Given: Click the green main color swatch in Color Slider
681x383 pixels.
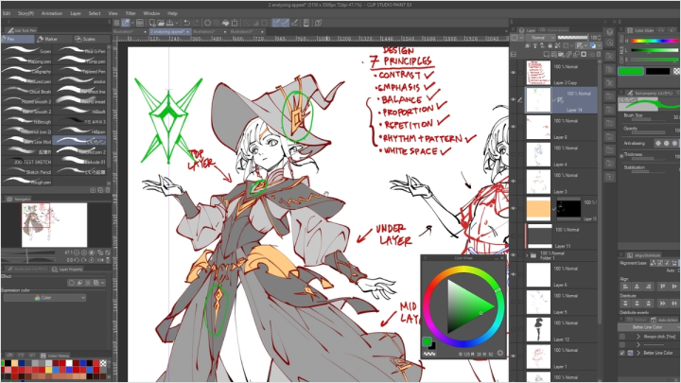Looking at the screenshot, I should 631,71.
